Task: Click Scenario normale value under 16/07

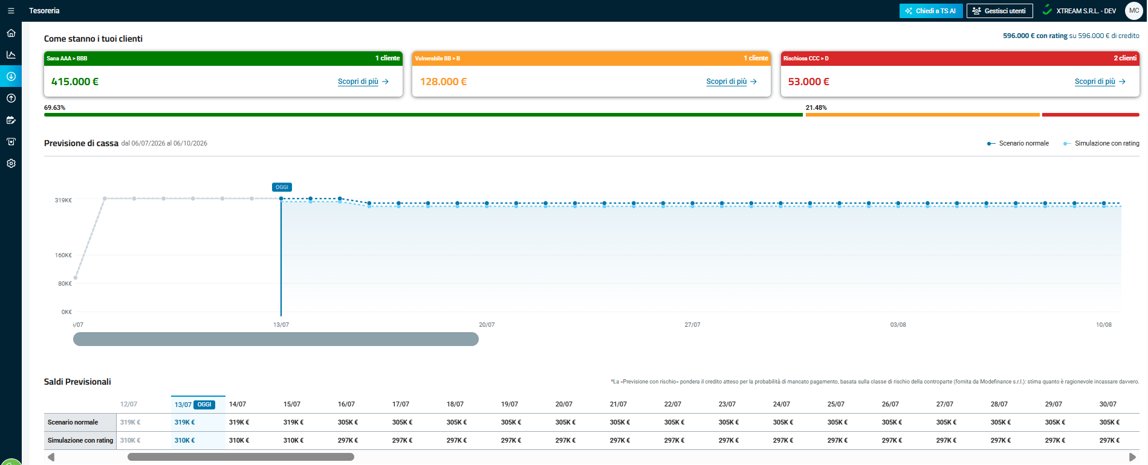Action: (x=348, y=423)
